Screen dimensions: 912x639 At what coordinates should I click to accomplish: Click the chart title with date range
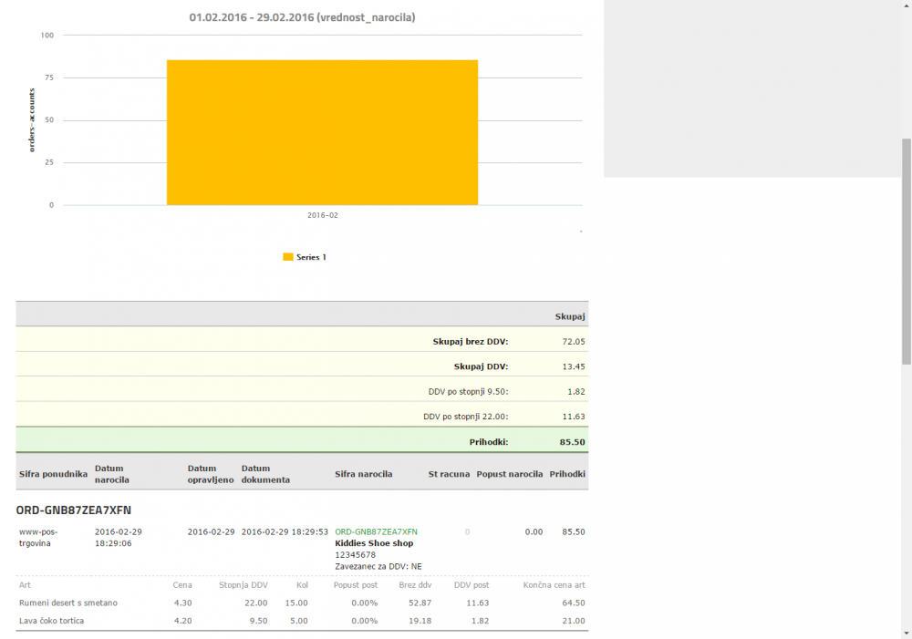tap(302, 16)
